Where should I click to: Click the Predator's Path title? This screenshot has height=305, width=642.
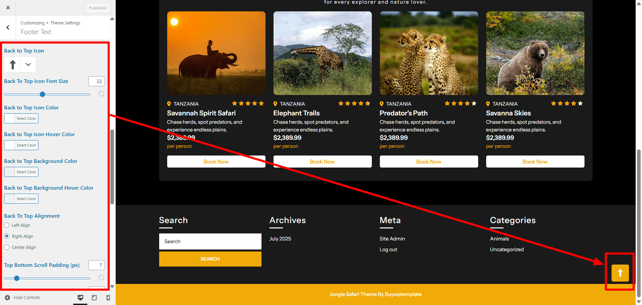click(404, 113)
